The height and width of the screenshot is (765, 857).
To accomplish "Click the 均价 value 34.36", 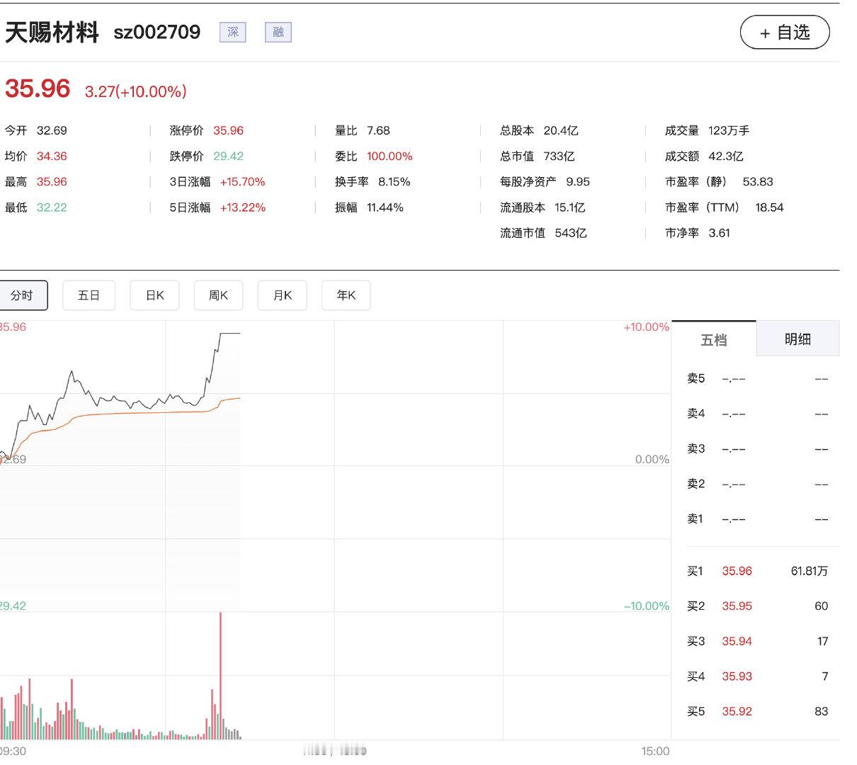I will [52, 157].
